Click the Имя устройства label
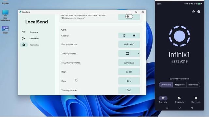The height and width of the screenshot is (117, 209). pos(69,44)
